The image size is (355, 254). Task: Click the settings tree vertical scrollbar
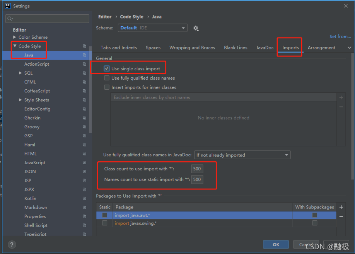click(90, 89)
